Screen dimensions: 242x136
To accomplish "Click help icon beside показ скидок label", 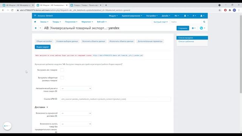I will tap(56, 91).
